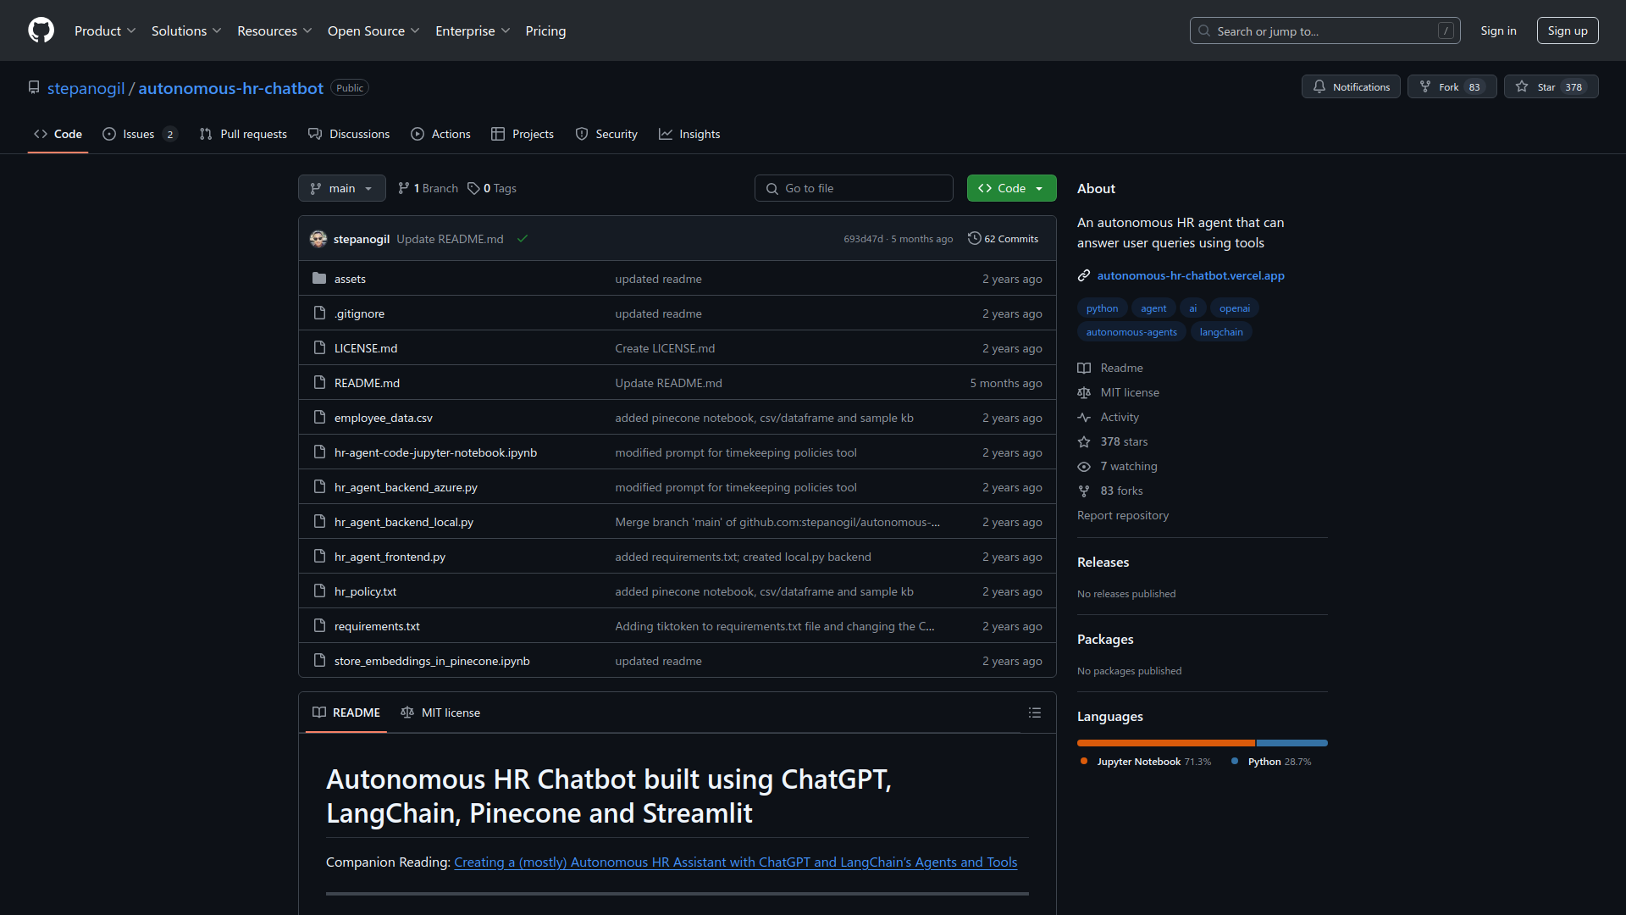Image resolution: width=1626 pixels, height=915 pixels.
Task: Click the eye icon beside 7 watching
Action: (1084, 466)
